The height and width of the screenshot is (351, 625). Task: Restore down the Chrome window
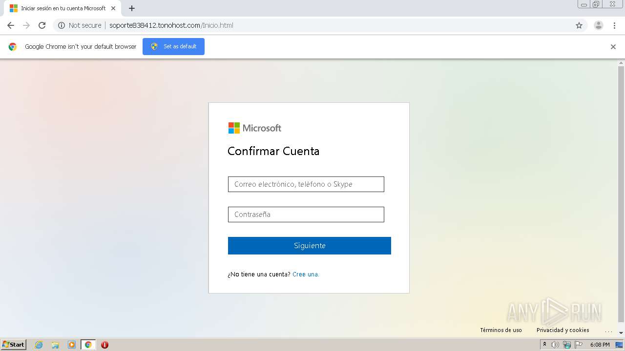coord(596,4)
